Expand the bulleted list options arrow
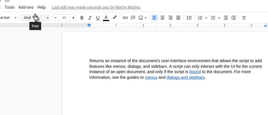The width and height of the screenshot is (268, 115). (219, 18)
